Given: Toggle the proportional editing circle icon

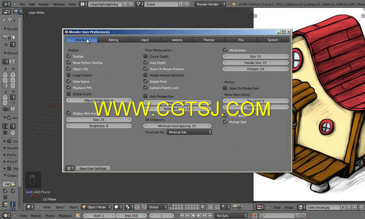Looking at the screenshot, I should 210,207.
